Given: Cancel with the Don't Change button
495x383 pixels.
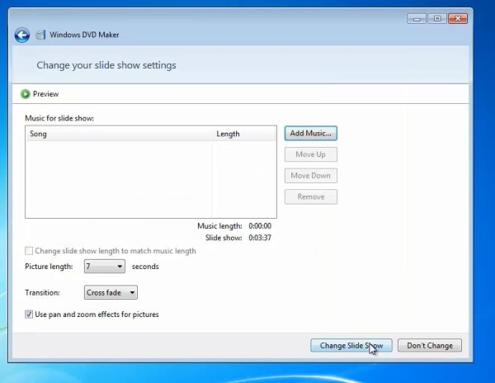Looking at the screenshot, I should [x=430, y=345].
